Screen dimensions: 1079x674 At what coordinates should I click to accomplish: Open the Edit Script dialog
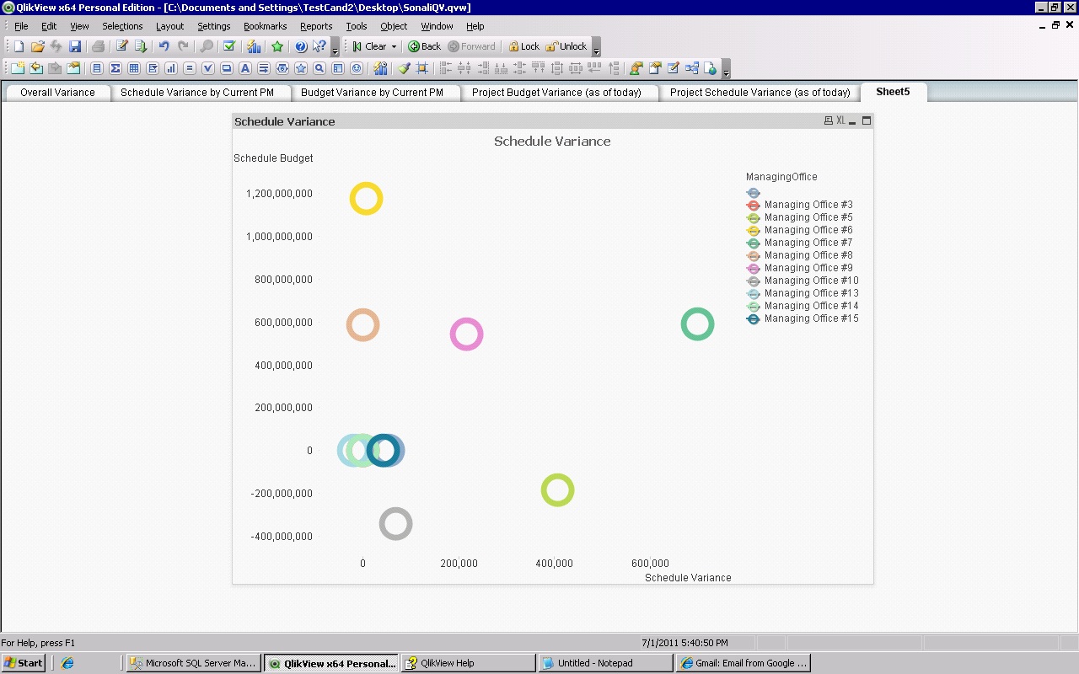coord(120,46)
